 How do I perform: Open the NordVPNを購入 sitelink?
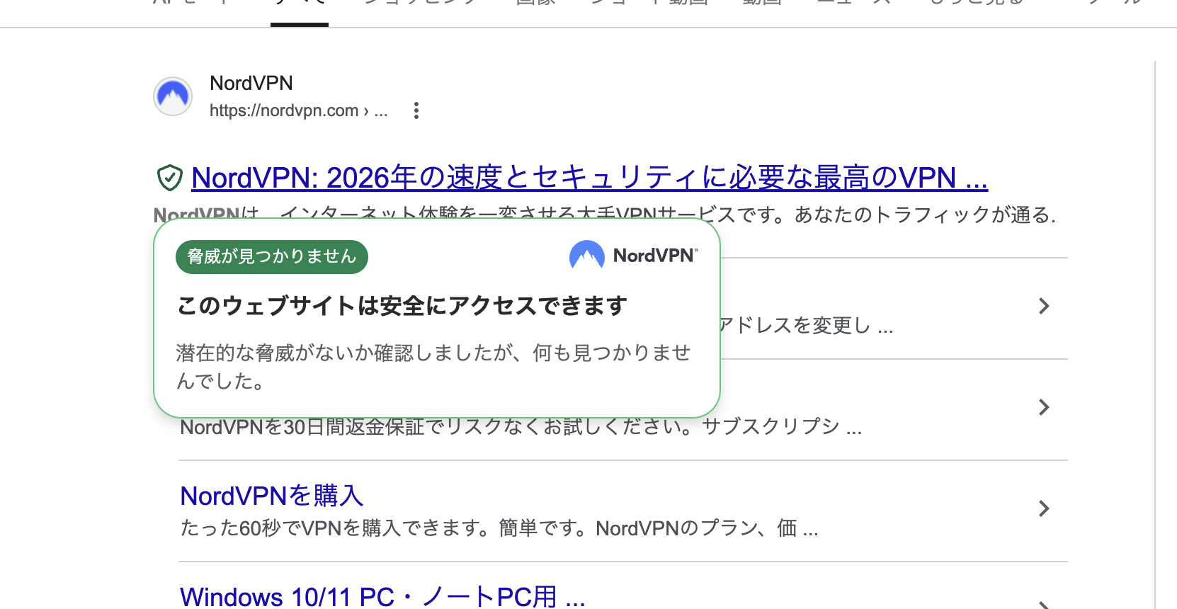tap(272, 496)
